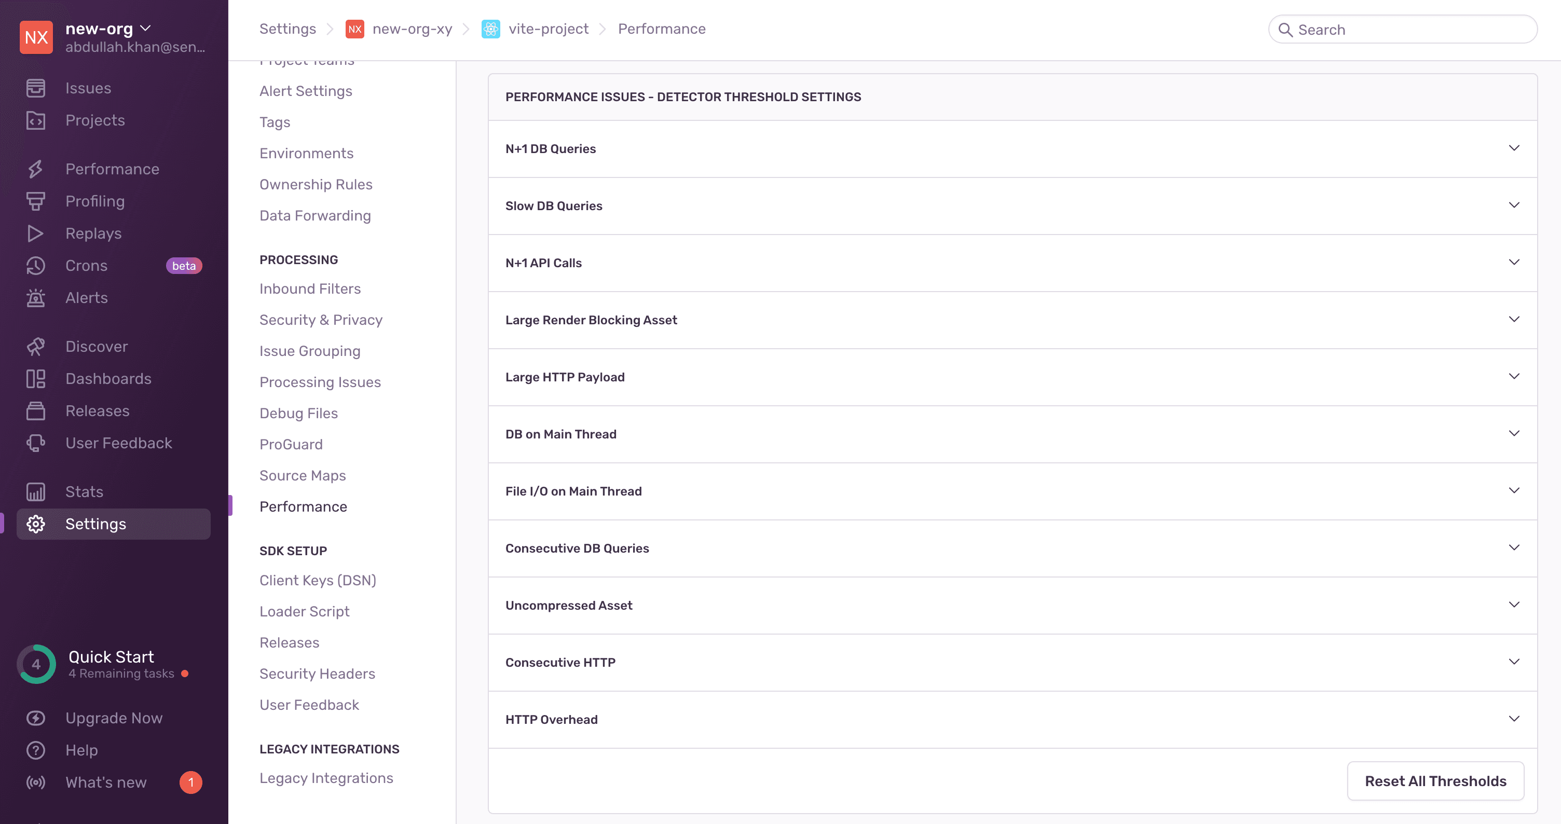Open Releases via its package icon

pyautogui.click(x=36, y=410)
